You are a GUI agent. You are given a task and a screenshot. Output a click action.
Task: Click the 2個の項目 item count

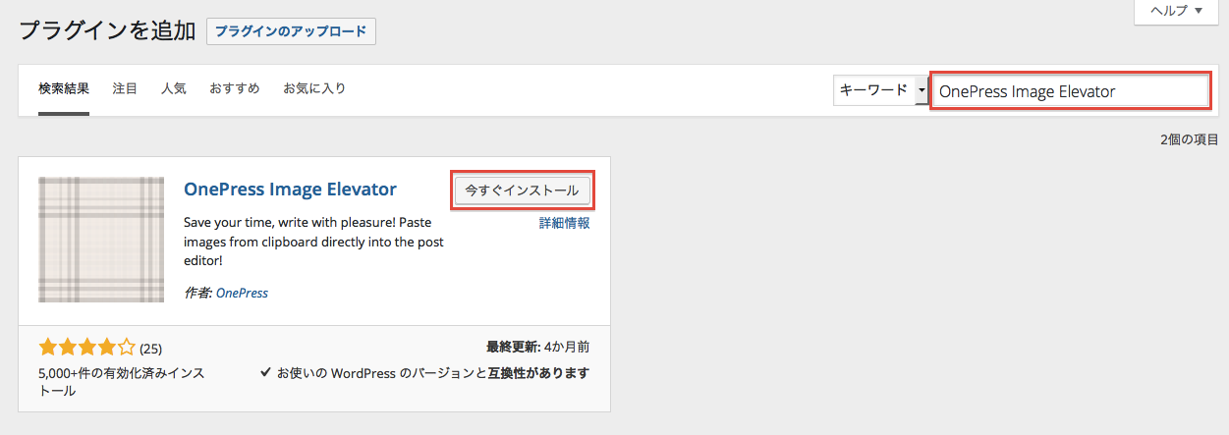[x=1189, y=139]
